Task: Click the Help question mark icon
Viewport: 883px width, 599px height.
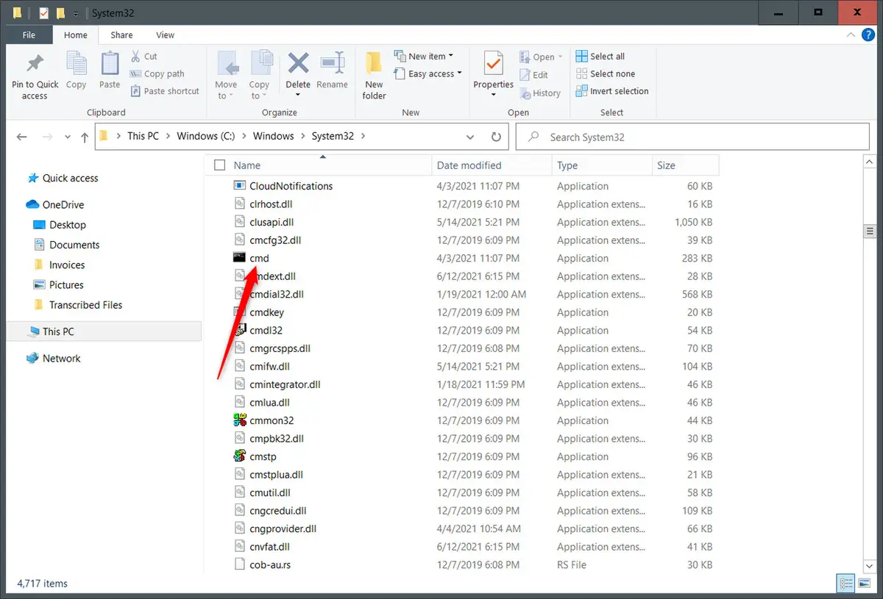Action: click(869, 35)
